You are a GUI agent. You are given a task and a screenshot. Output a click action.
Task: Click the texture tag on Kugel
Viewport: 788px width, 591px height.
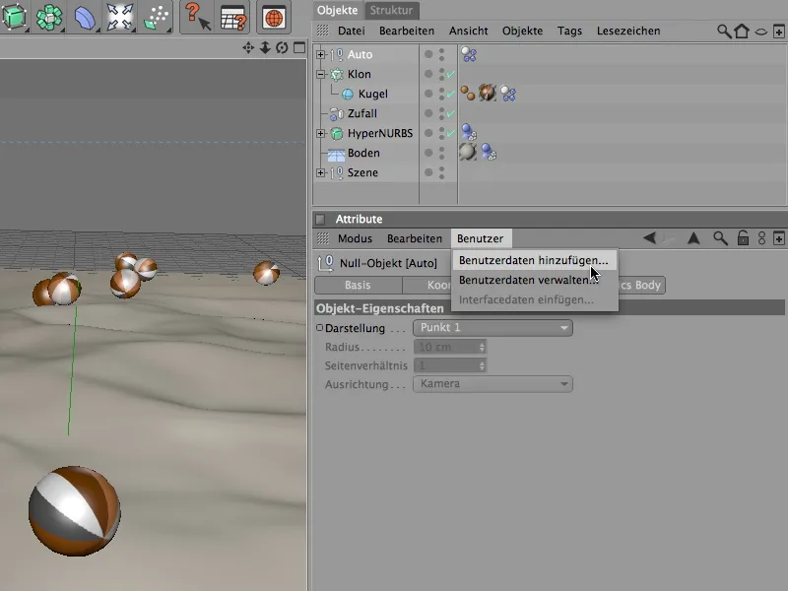tap(487, 94)
